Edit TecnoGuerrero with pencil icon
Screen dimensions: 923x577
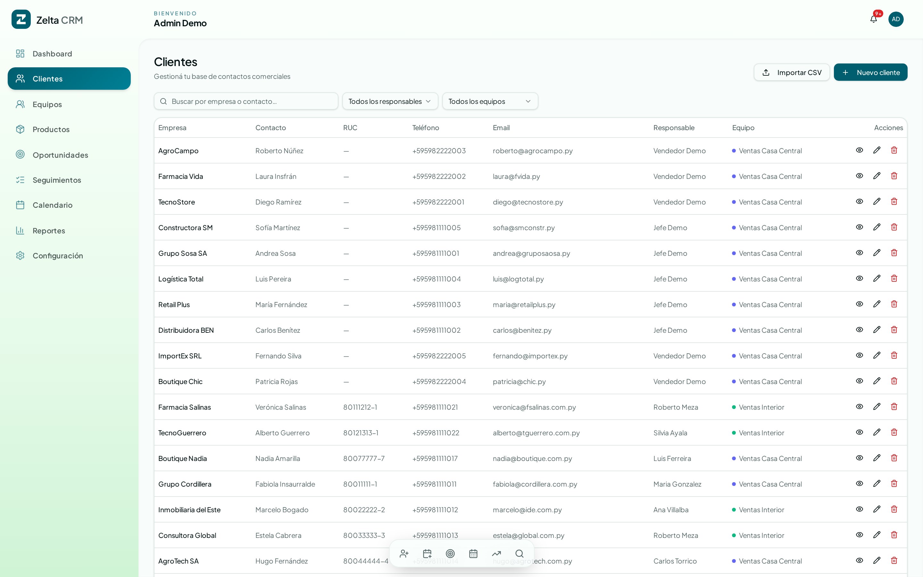tap(877, 432)
